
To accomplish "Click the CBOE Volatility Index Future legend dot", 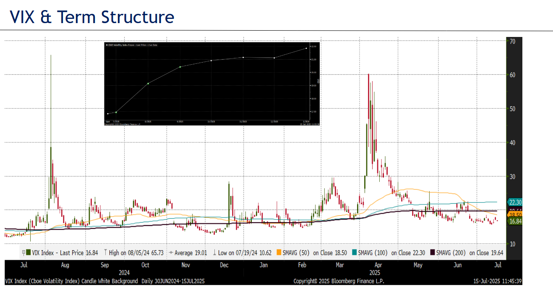I will click(x=107, y=45).
